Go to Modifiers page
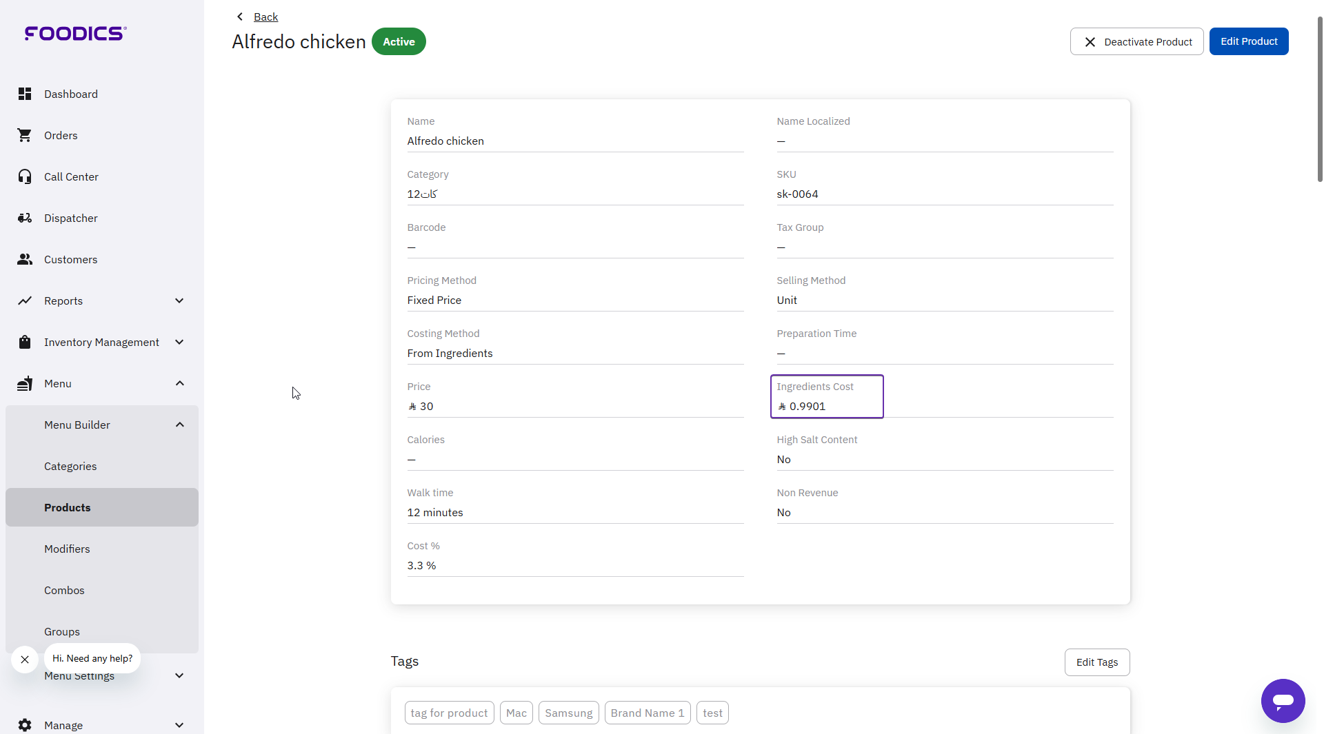The image size is (1324, 734). click(x=67, y=549)
